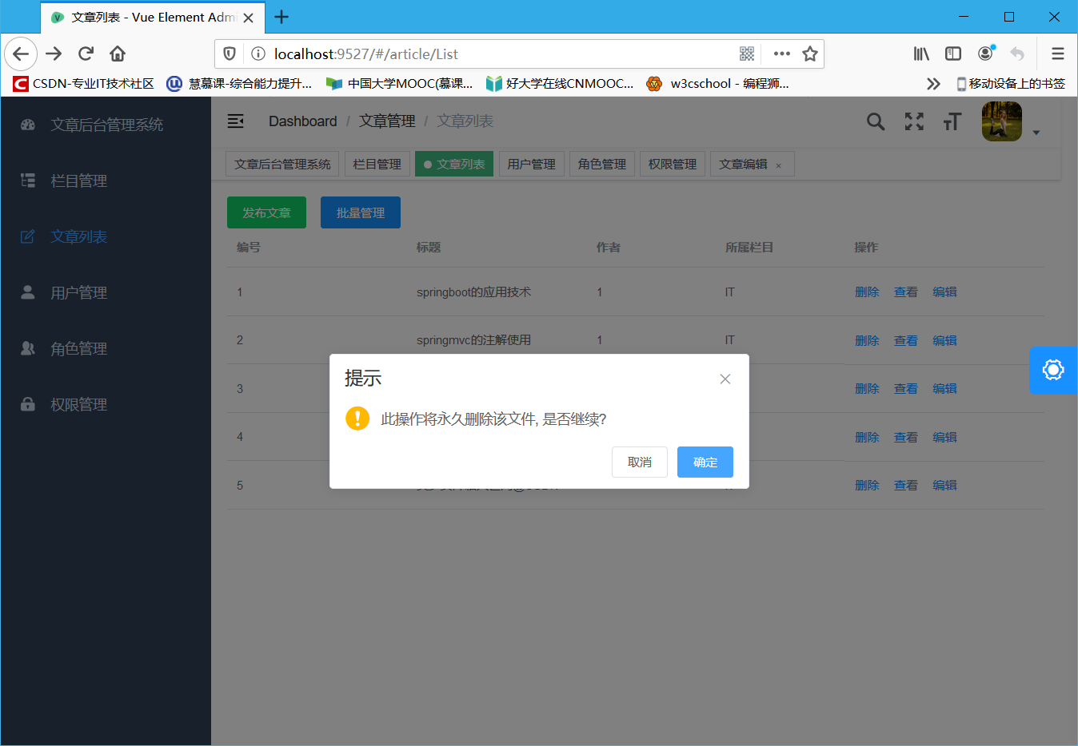Open the floating settings gear panel
1078x746 pixels.
point(1053,370)
